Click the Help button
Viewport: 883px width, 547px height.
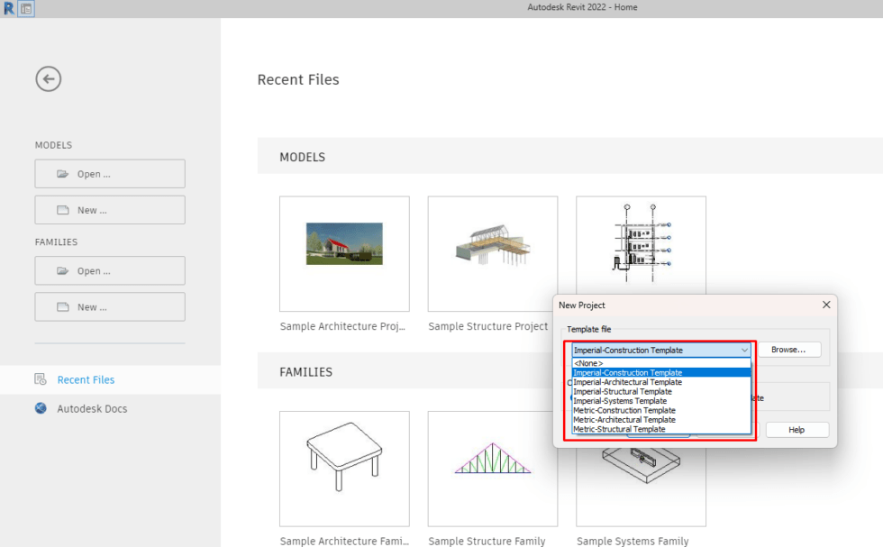(797, 429)
